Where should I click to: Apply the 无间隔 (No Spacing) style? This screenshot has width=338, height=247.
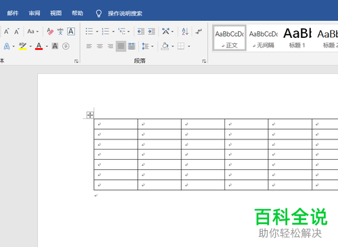(263, 38)
